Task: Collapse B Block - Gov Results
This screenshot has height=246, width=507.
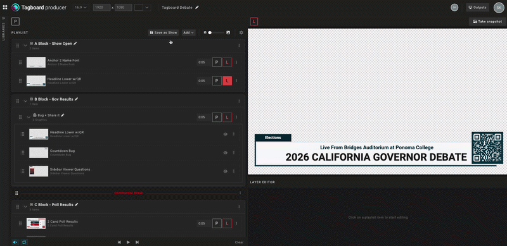Action: [25, 101]
